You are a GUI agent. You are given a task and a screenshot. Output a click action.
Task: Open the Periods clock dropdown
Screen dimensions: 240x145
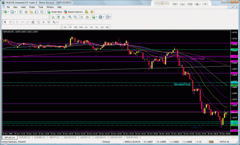point(101,17)
